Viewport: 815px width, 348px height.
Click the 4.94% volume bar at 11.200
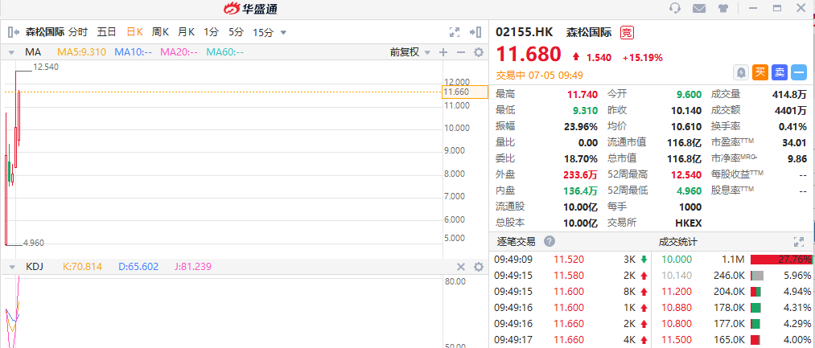(x=755, y=292)
